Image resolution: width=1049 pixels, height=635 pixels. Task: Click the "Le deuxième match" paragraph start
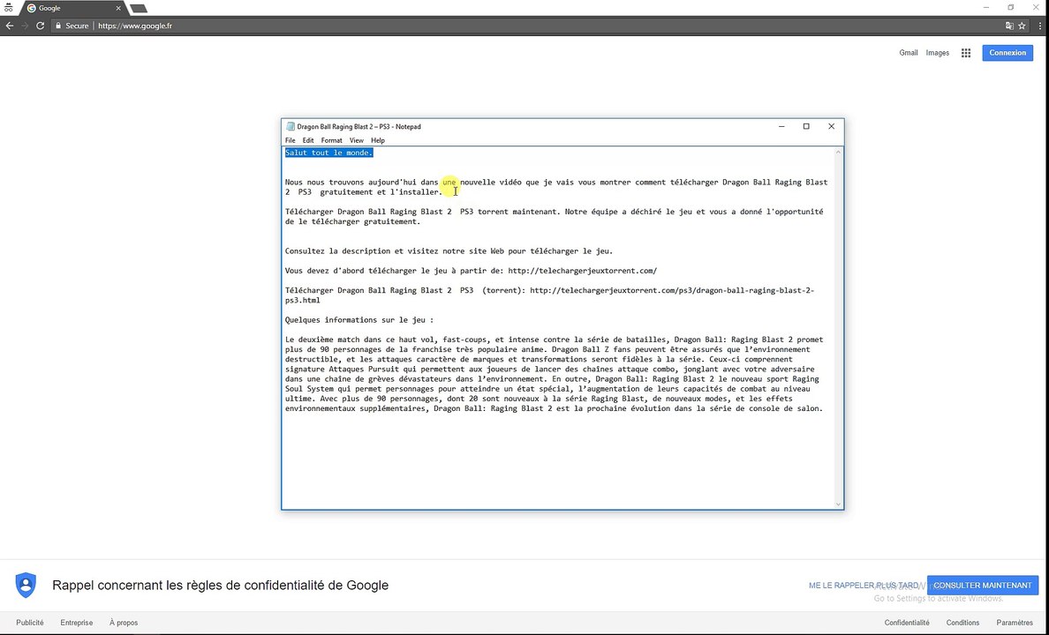(x=324, y=340)
